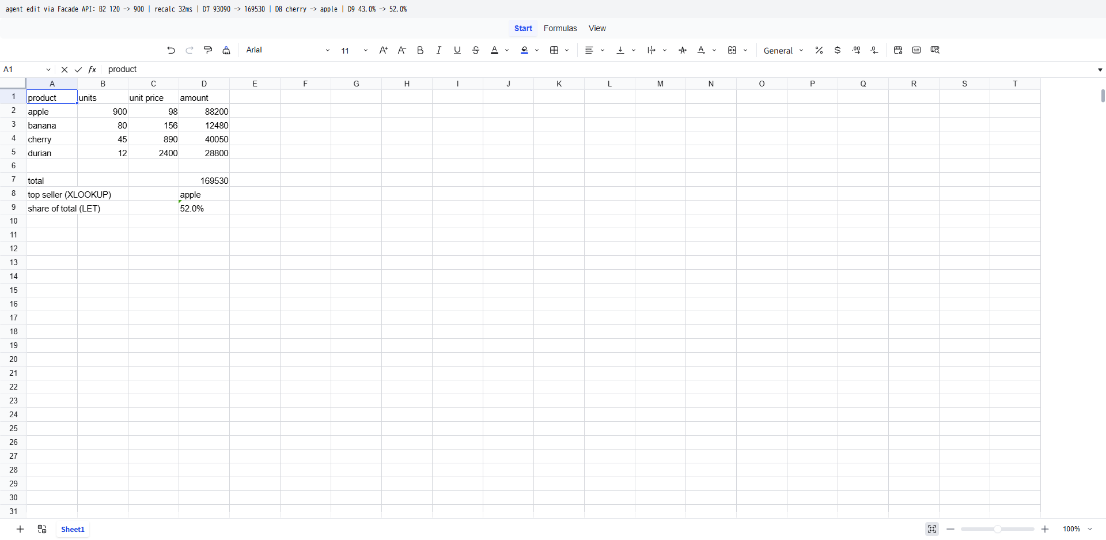
Task: Open the font size dropdown showing 11
Action: point(354,50)
